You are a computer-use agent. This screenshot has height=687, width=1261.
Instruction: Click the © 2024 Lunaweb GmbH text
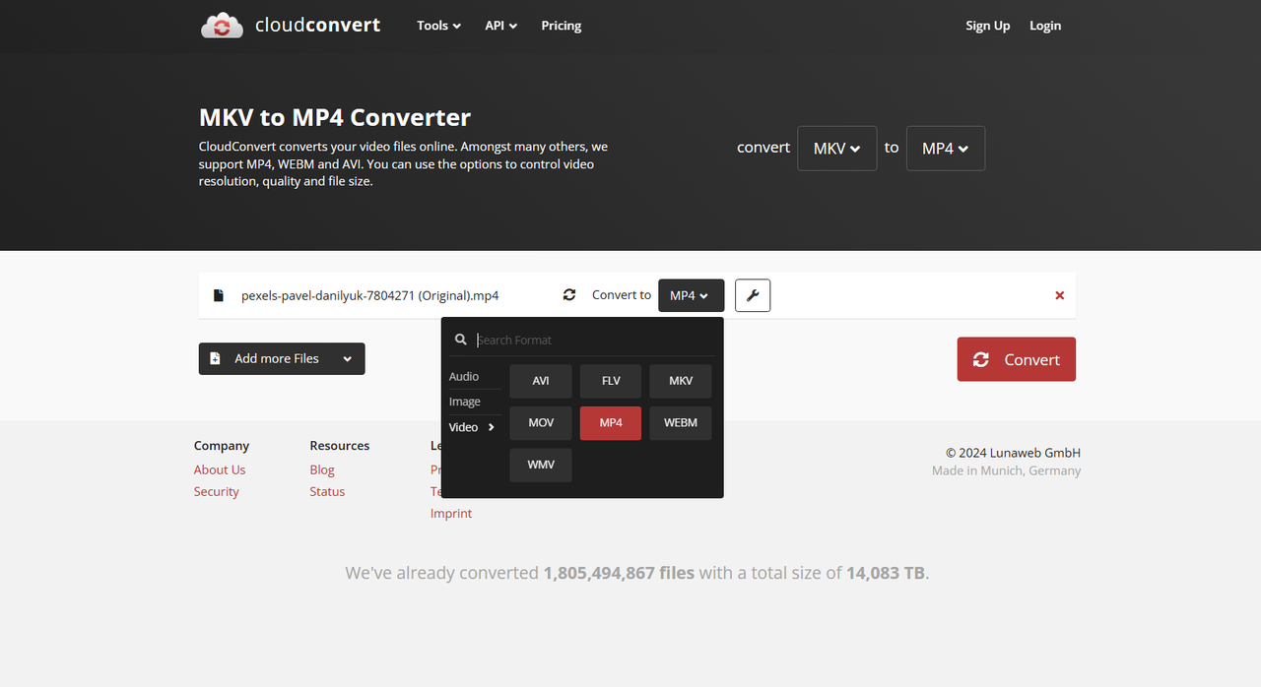click(x=1013, y=453)
